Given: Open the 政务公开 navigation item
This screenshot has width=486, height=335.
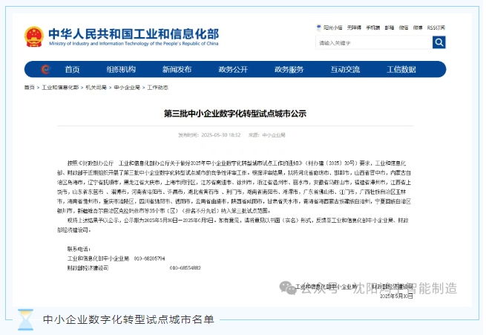Looking at the screenshot, I should coord(233,70).
